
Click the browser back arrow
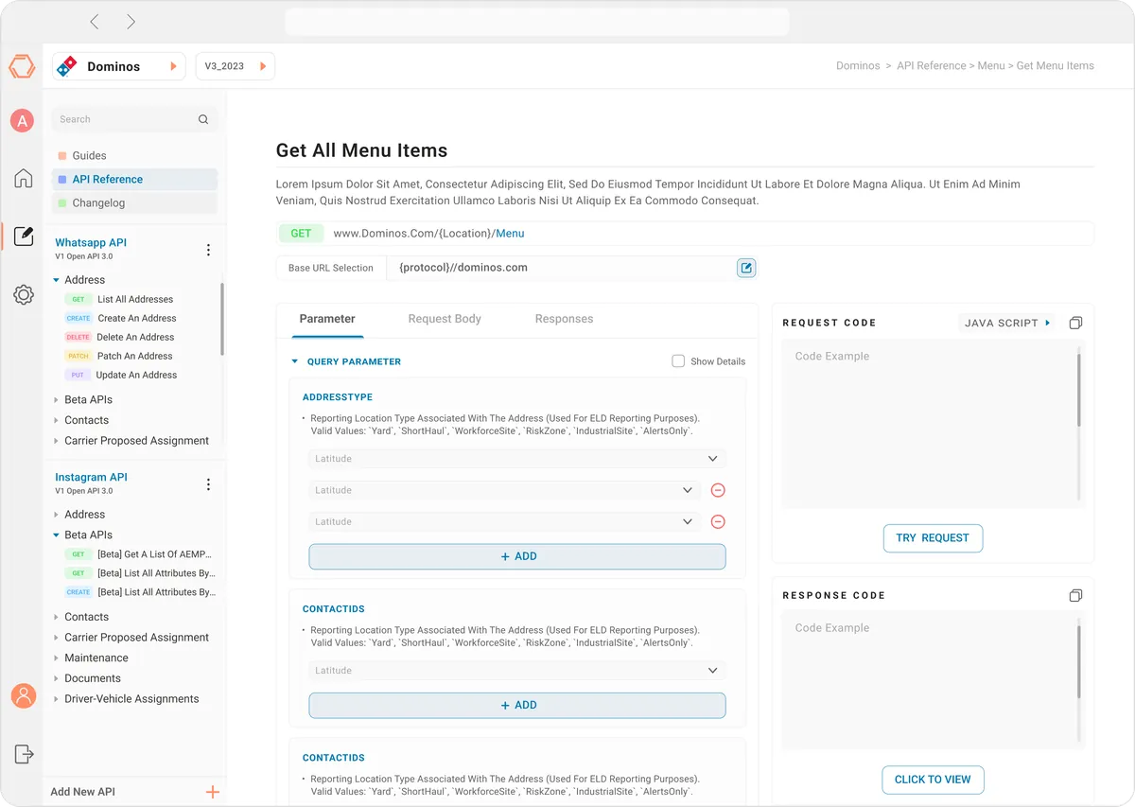point(94,22)
